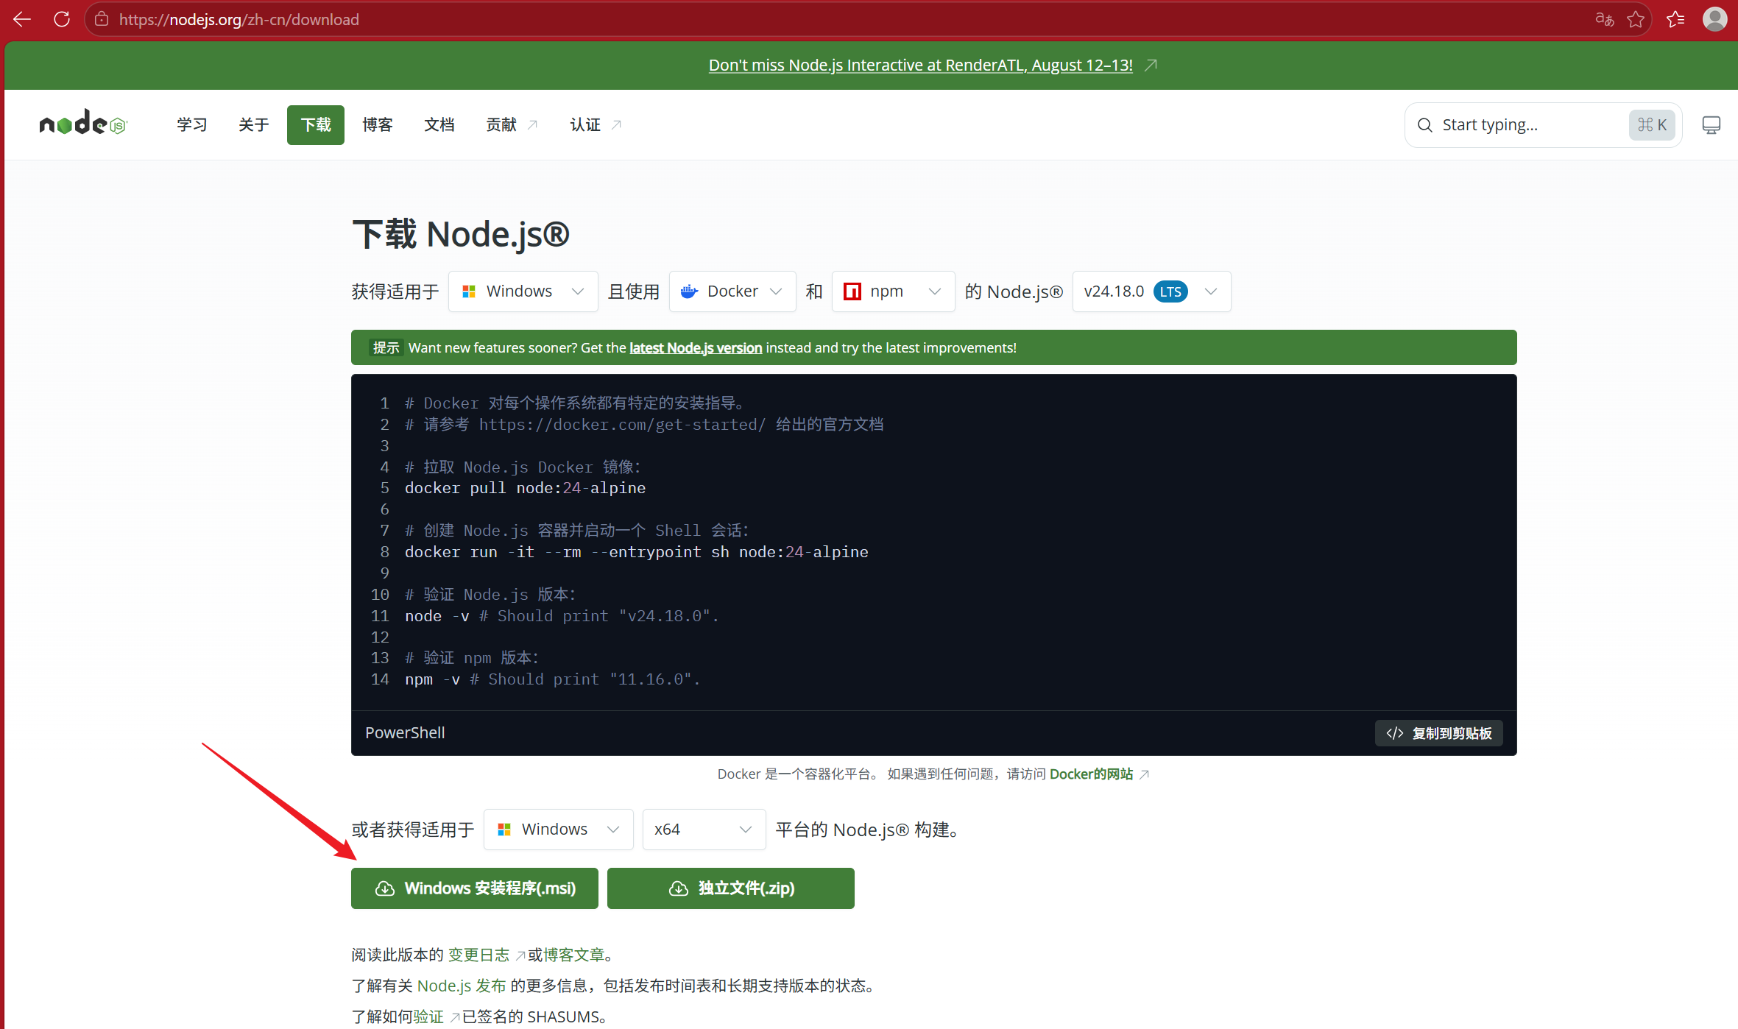This screenshot has height=1029, width=1738.
Task: Reload the page with the refresh icon
Action: click(62, 19)
